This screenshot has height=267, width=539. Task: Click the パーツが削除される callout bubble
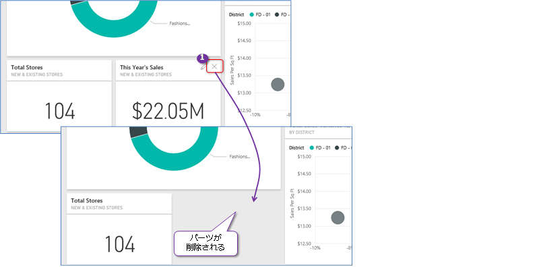tap(206, 243)
